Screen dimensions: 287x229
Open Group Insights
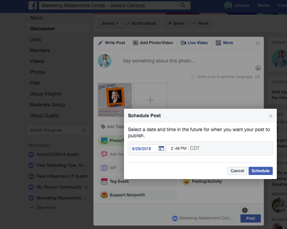point(46,94)
